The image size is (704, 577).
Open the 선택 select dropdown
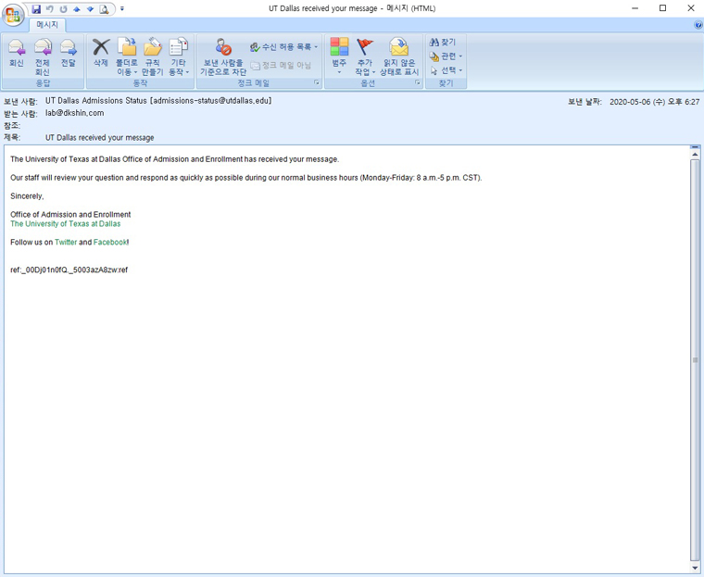pyautogui.click(x=446, y=70)
